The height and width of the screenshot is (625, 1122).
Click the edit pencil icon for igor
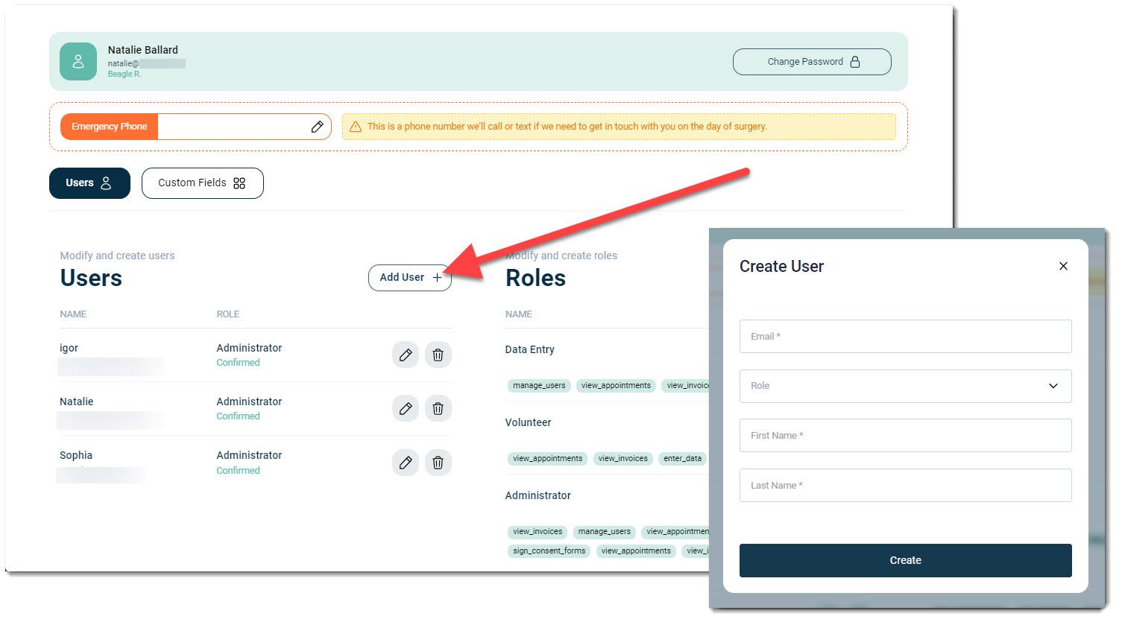click(x=405, y=355)
